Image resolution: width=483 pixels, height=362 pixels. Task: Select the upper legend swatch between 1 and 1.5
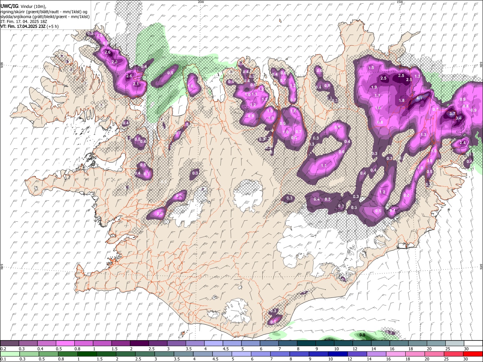pyautogui.click(x=102, y=343)
